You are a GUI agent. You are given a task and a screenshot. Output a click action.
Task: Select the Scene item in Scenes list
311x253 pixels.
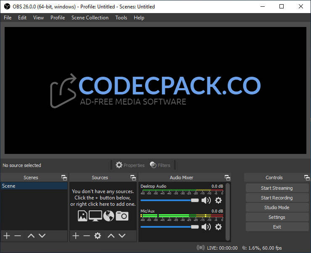pos(34,186)
